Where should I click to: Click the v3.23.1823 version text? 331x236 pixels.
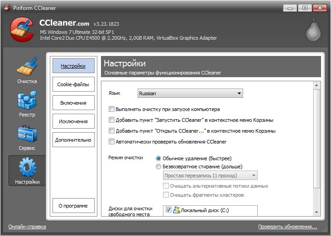(x=106, y=24)
